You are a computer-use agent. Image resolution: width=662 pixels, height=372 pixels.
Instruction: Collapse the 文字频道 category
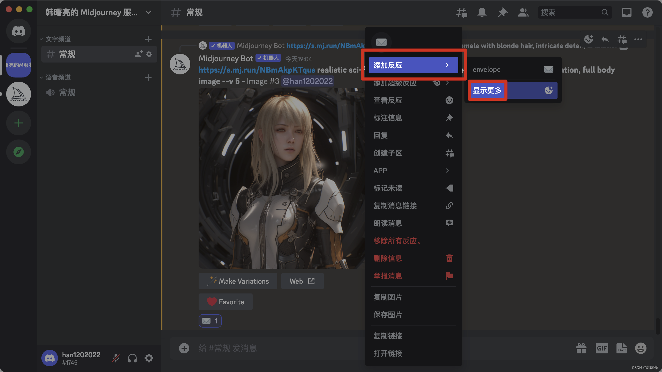(x=58, y=39)
